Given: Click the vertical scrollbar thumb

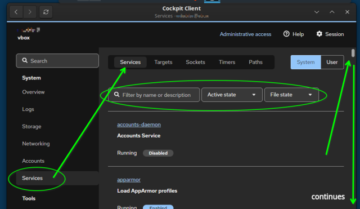Looking at the screenshot, I should click(353, 53).
